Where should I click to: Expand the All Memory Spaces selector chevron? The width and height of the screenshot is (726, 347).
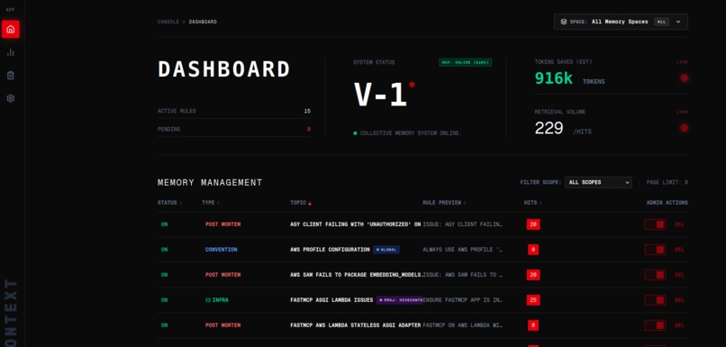point(678,22)
